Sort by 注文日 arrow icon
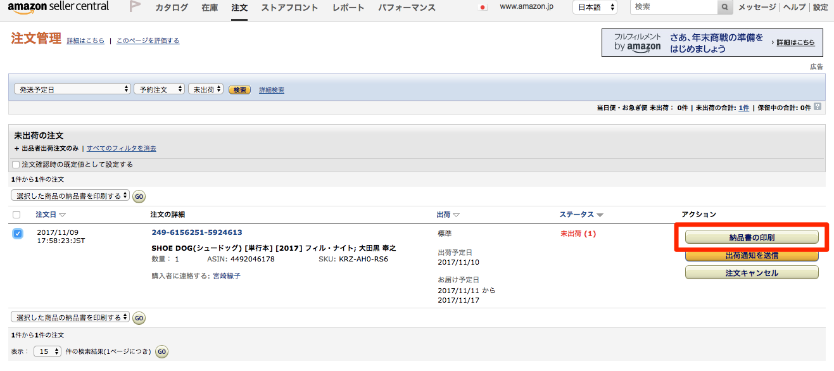Image resolution: width=834 pixels, height=371 pixels. click(x=62, y=215)
